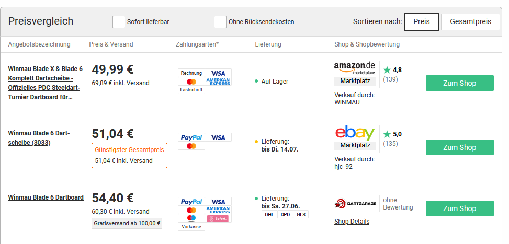Screen dimensions: 509x244
Task: Click the Dartgarage shop logo
Action: tap(355, 203)
